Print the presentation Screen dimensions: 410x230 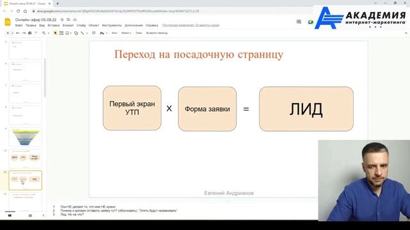pyautogui.click(x=30, y=33)
